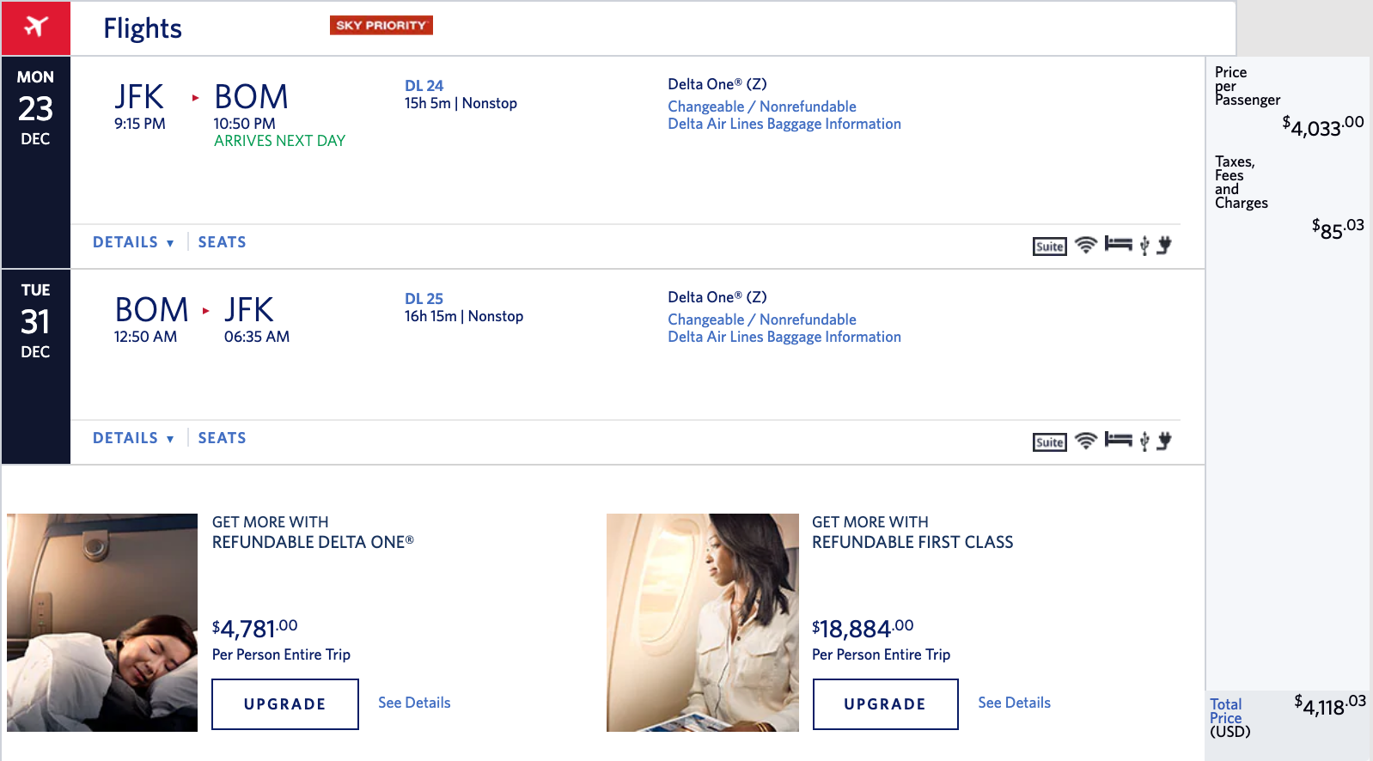Click the flat-bed seat icon for DL 24
Image resolution: width=1373 pixels, height=761 pixels.
(x=1118, y=244)
